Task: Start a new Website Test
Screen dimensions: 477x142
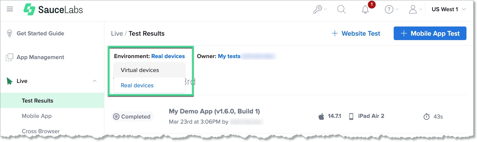Action: 356,33
